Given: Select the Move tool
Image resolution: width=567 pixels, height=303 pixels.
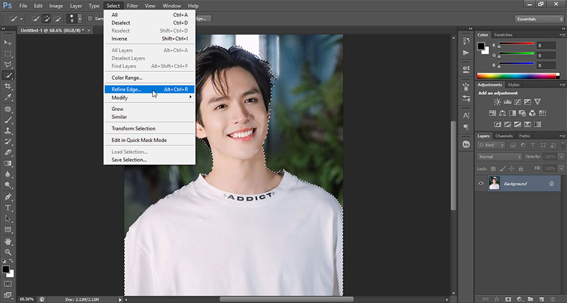Looking at the screenshot, I should point(8,43).
